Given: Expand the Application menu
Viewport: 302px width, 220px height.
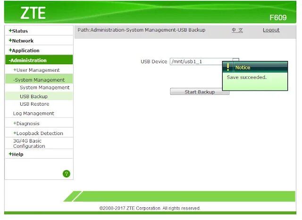Looking at the screenshot, I should point(24,51).
